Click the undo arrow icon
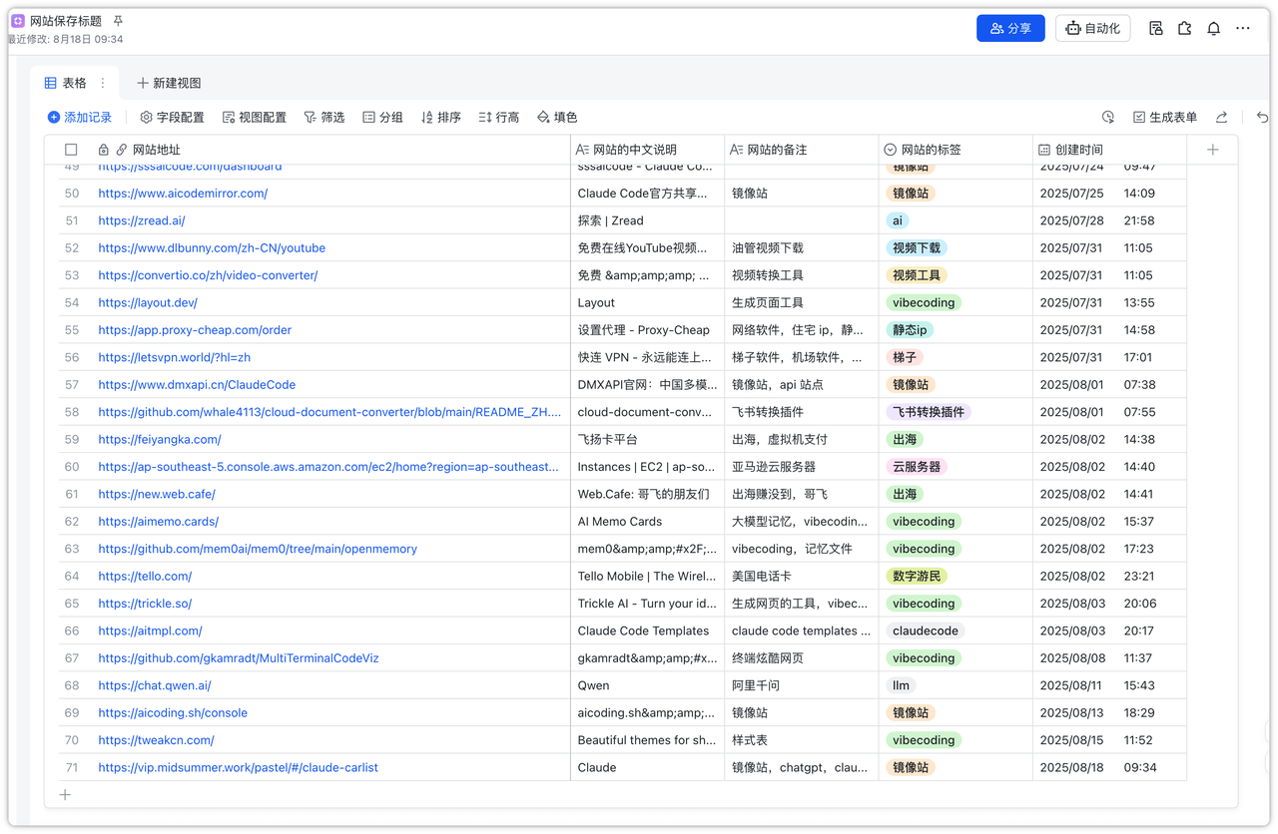Image resolution: width=1278 pixels, height=834 pixels. 1262,118
